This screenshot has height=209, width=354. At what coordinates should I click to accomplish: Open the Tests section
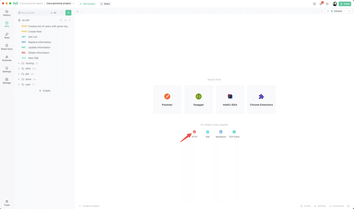click(x=6, y=36)
